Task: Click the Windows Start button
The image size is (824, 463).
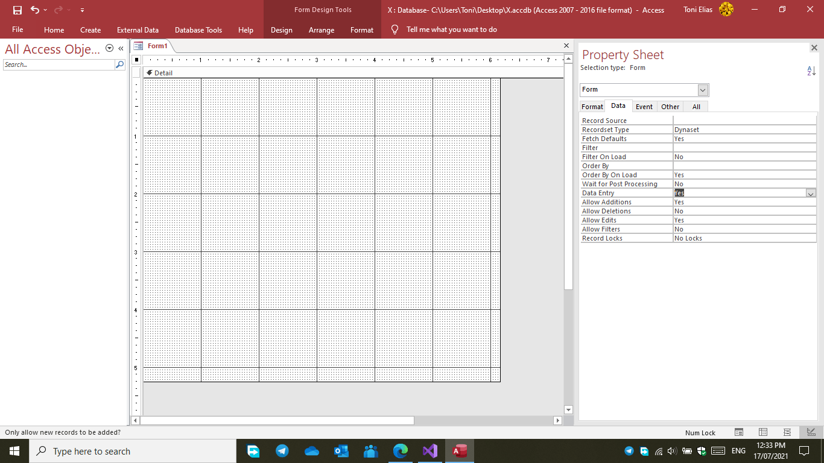Action: click(14, 451)
